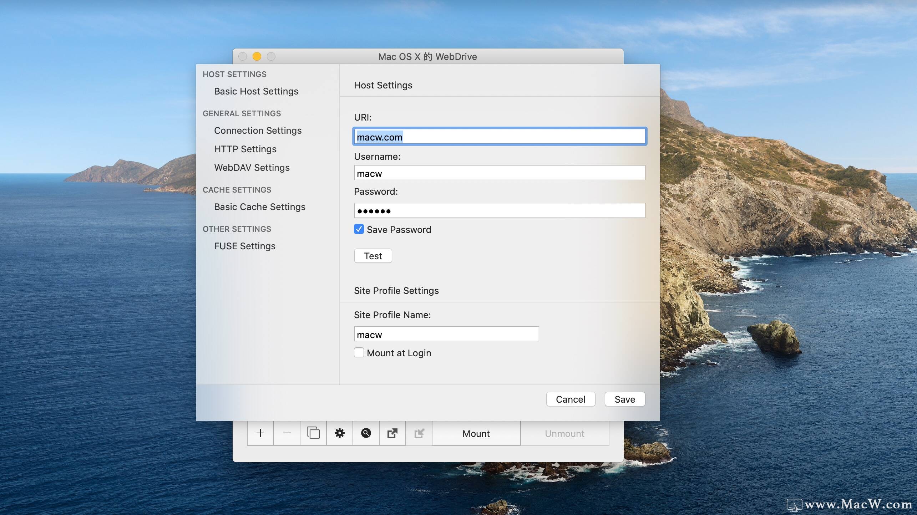This screenshot has width=917, height=515.
Task: Open FUSE Settings in sidebar
Action: tap(245, 246)
